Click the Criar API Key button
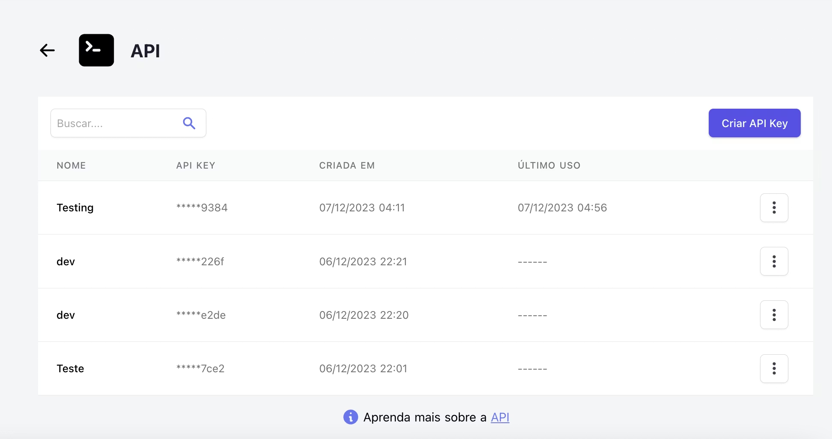The image size is (832, 439). click(x=754, y=123)
